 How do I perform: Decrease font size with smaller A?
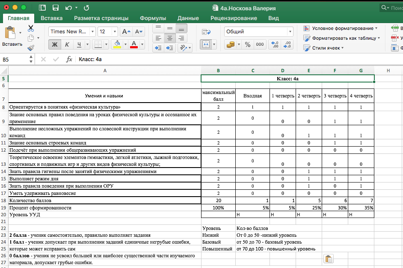pos(139,32)
